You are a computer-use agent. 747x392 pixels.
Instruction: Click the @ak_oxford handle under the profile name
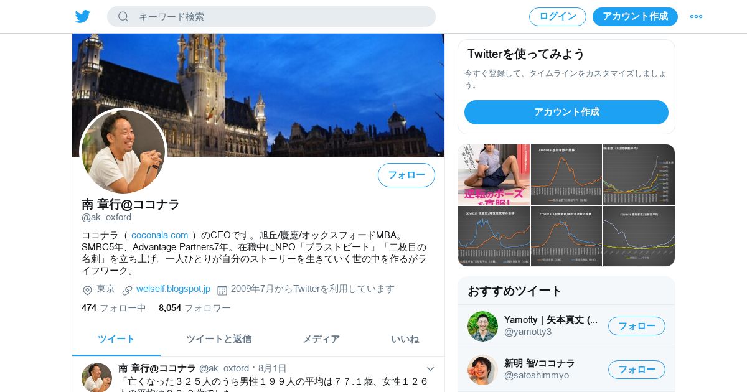tap(106, 217)
